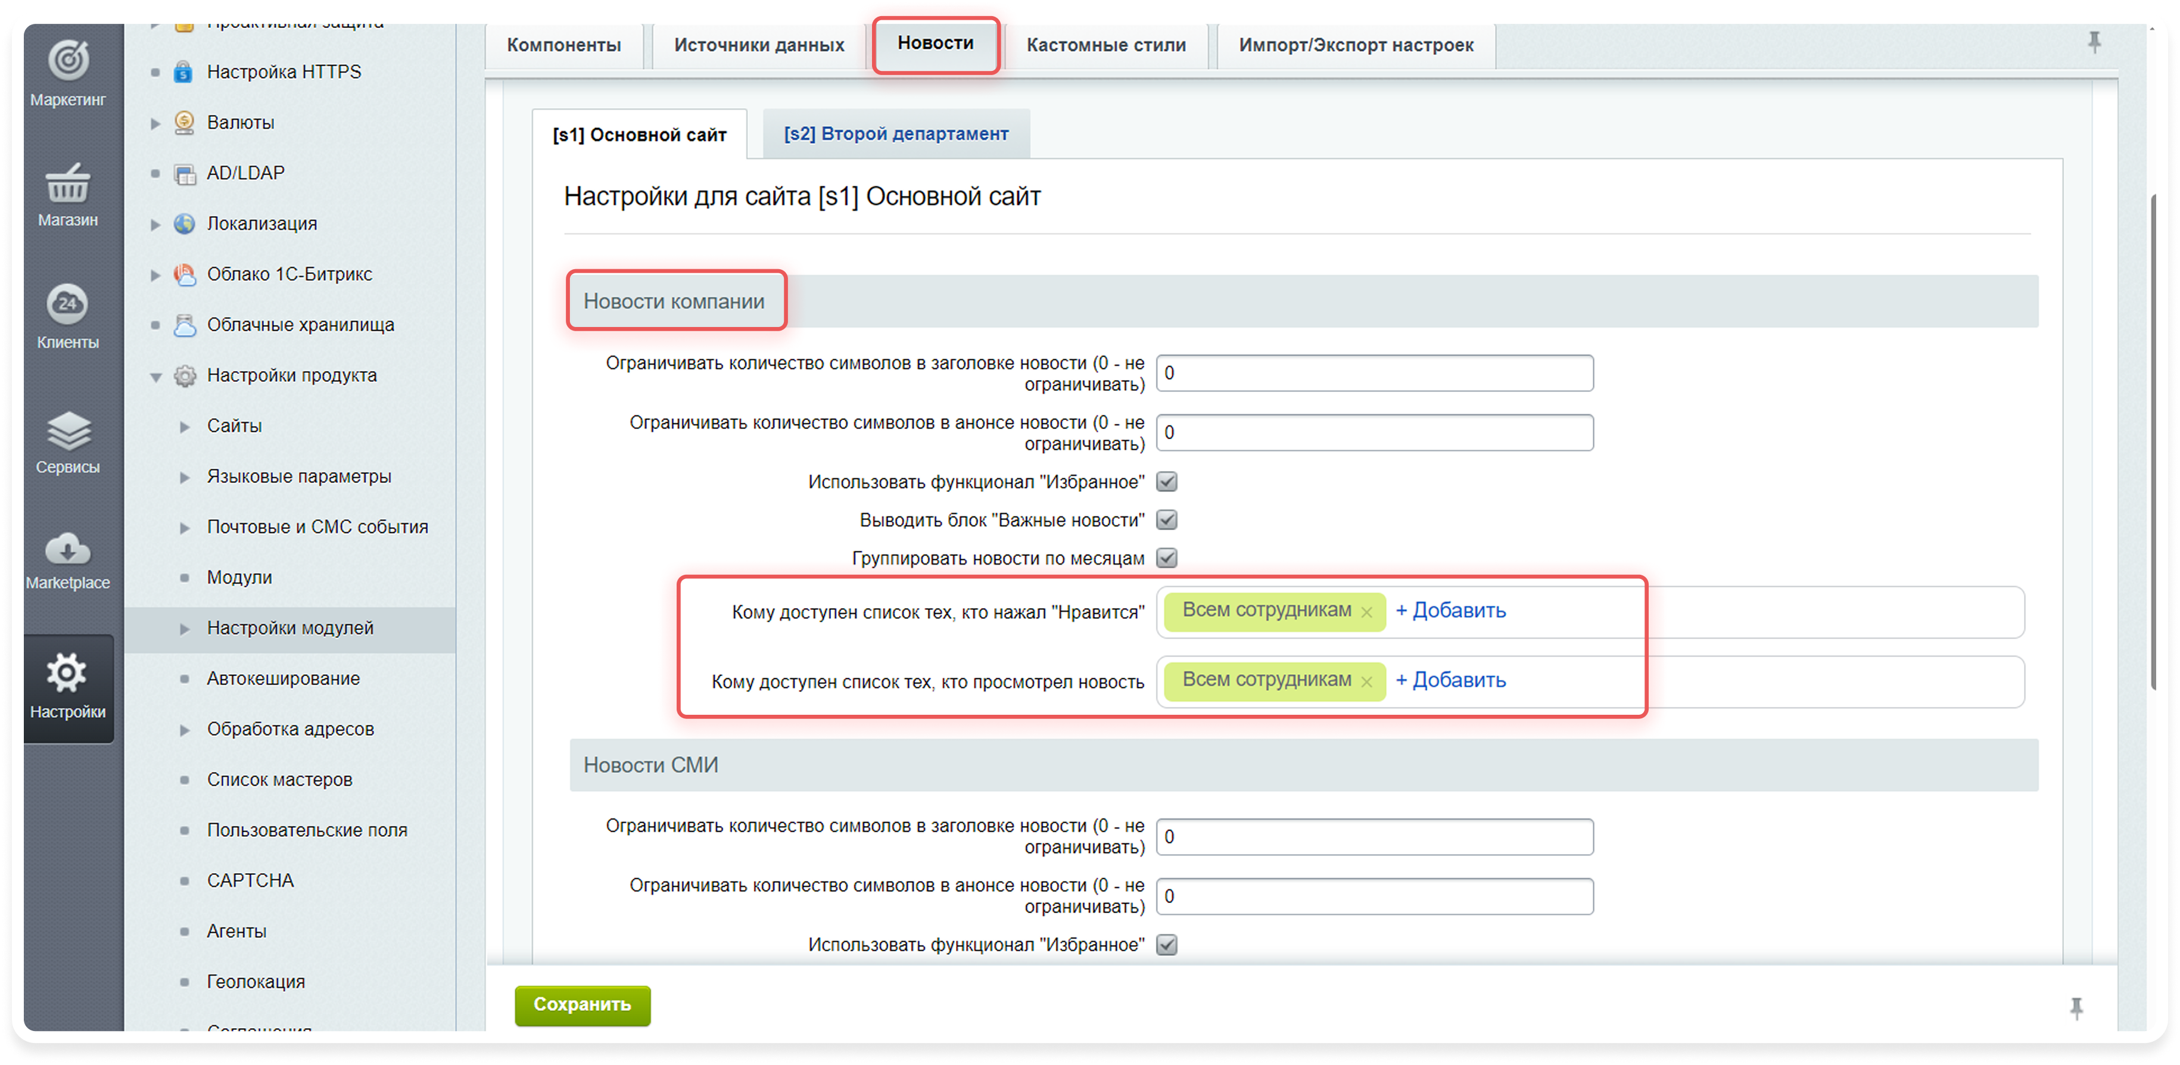Expand the Сайты tree node arrow

pyautogui.click(x=185, y=426)
